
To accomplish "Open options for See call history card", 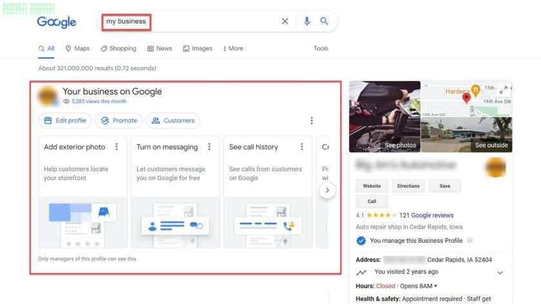I will tap(302, 147).
